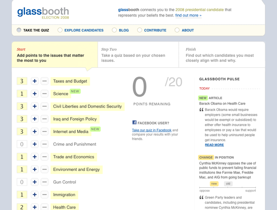Remove a point from Environment and Energy
Screen dimensions: 277x210
pos(45,170)
